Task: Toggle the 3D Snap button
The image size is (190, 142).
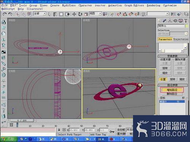Action: click(x=119, y=14)
